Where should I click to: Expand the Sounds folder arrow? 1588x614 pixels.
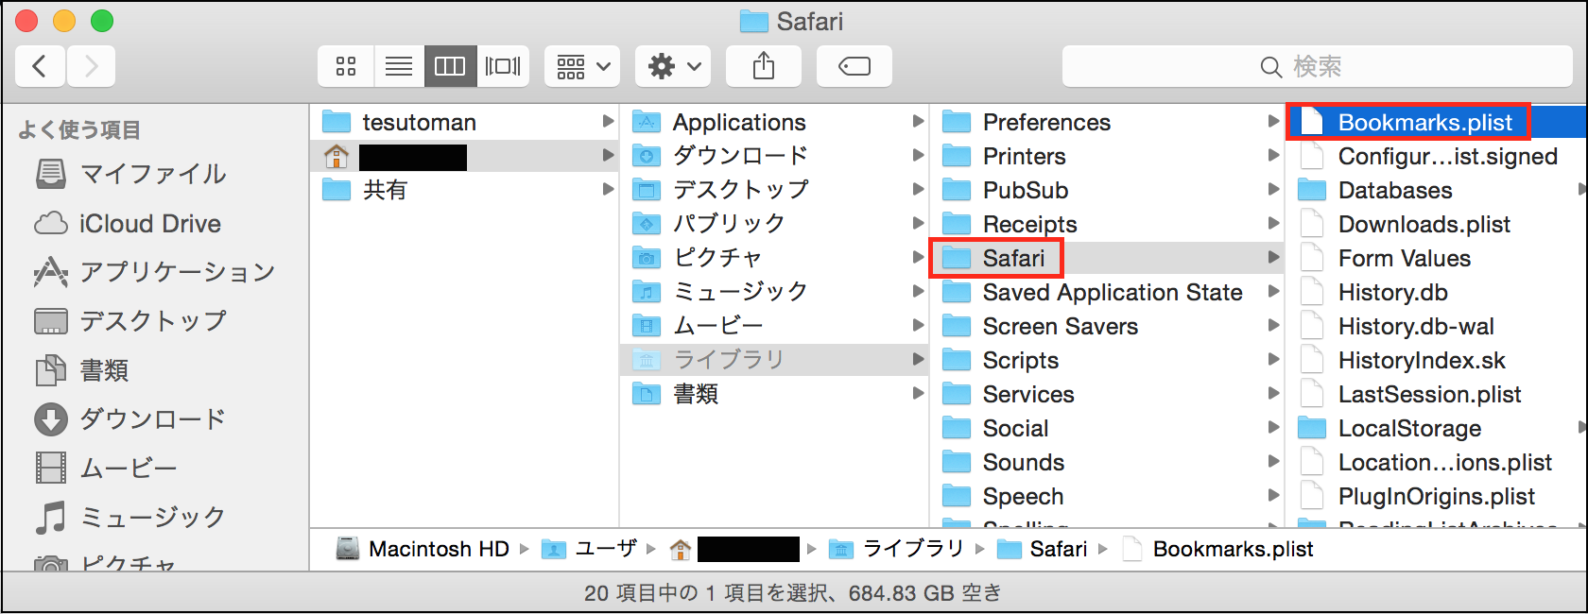click(1273, 461)
